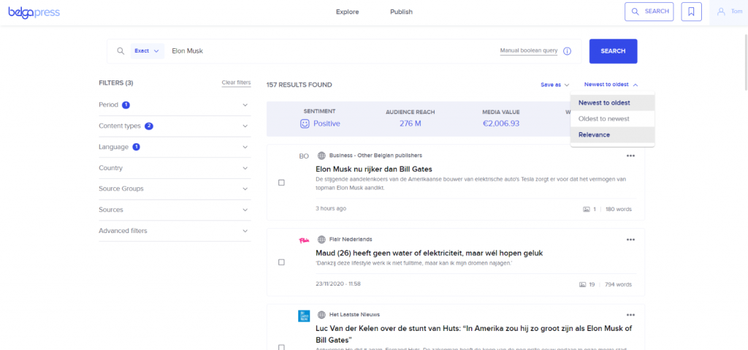Image resolution: width=748 pixels, height=350 pixels.
Task: Choose Relevance sort option
Action: click(613, 134)
